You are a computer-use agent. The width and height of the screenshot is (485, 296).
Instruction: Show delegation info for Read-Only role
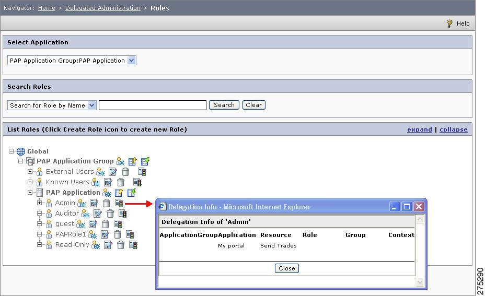pos(133,245)
